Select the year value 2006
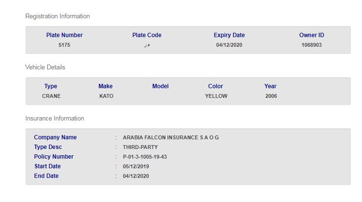This screenshot has width=362, height=202. (x=271, y=96)
